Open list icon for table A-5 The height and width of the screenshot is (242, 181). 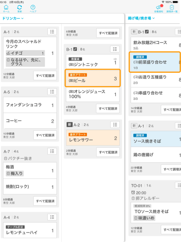(52, 92)
